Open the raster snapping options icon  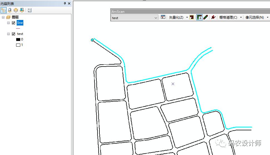pos(163,17)
